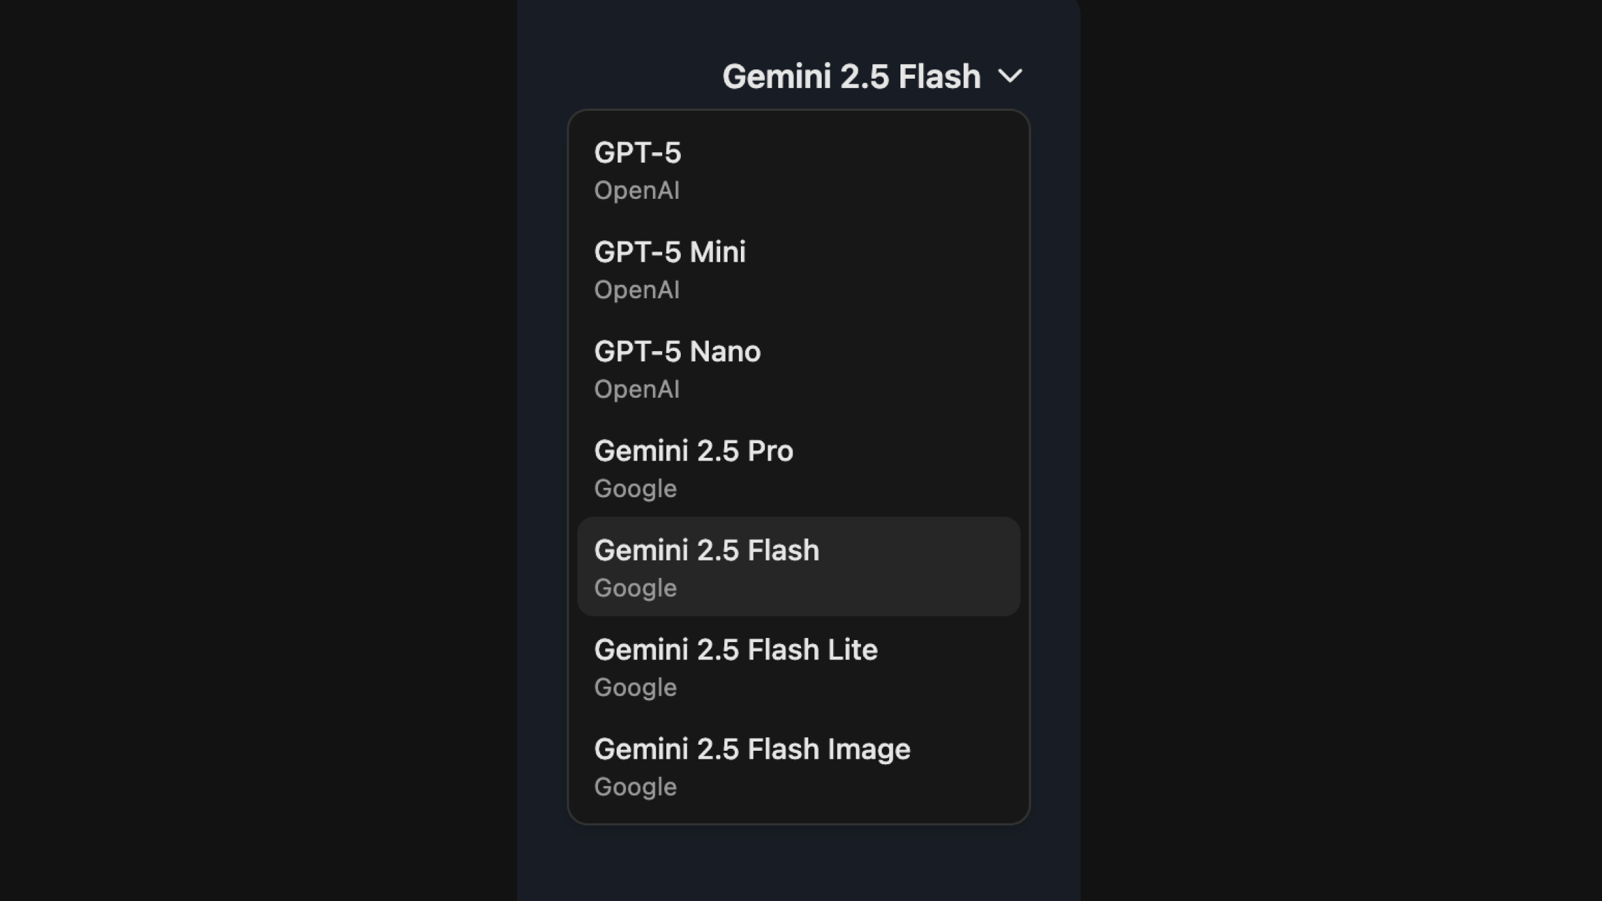Screen dimensions: 1602x901
Task: Click the OpenAI label under GPT-5
Action: click(637, 191)
